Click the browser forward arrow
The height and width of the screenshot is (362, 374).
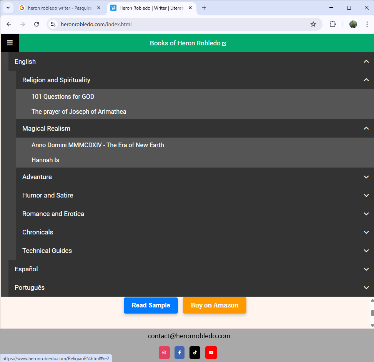pos(23,24)
